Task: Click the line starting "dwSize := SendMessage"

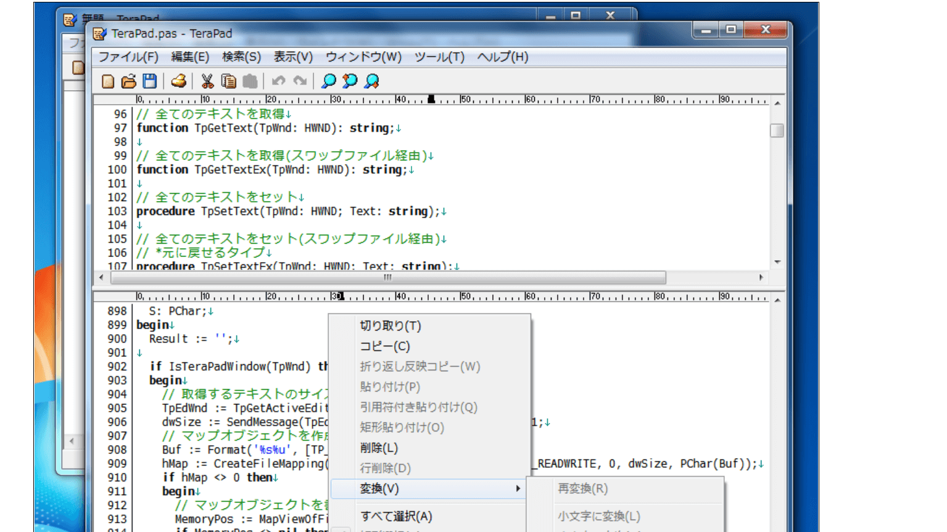Action: click(x=245, y=422)
